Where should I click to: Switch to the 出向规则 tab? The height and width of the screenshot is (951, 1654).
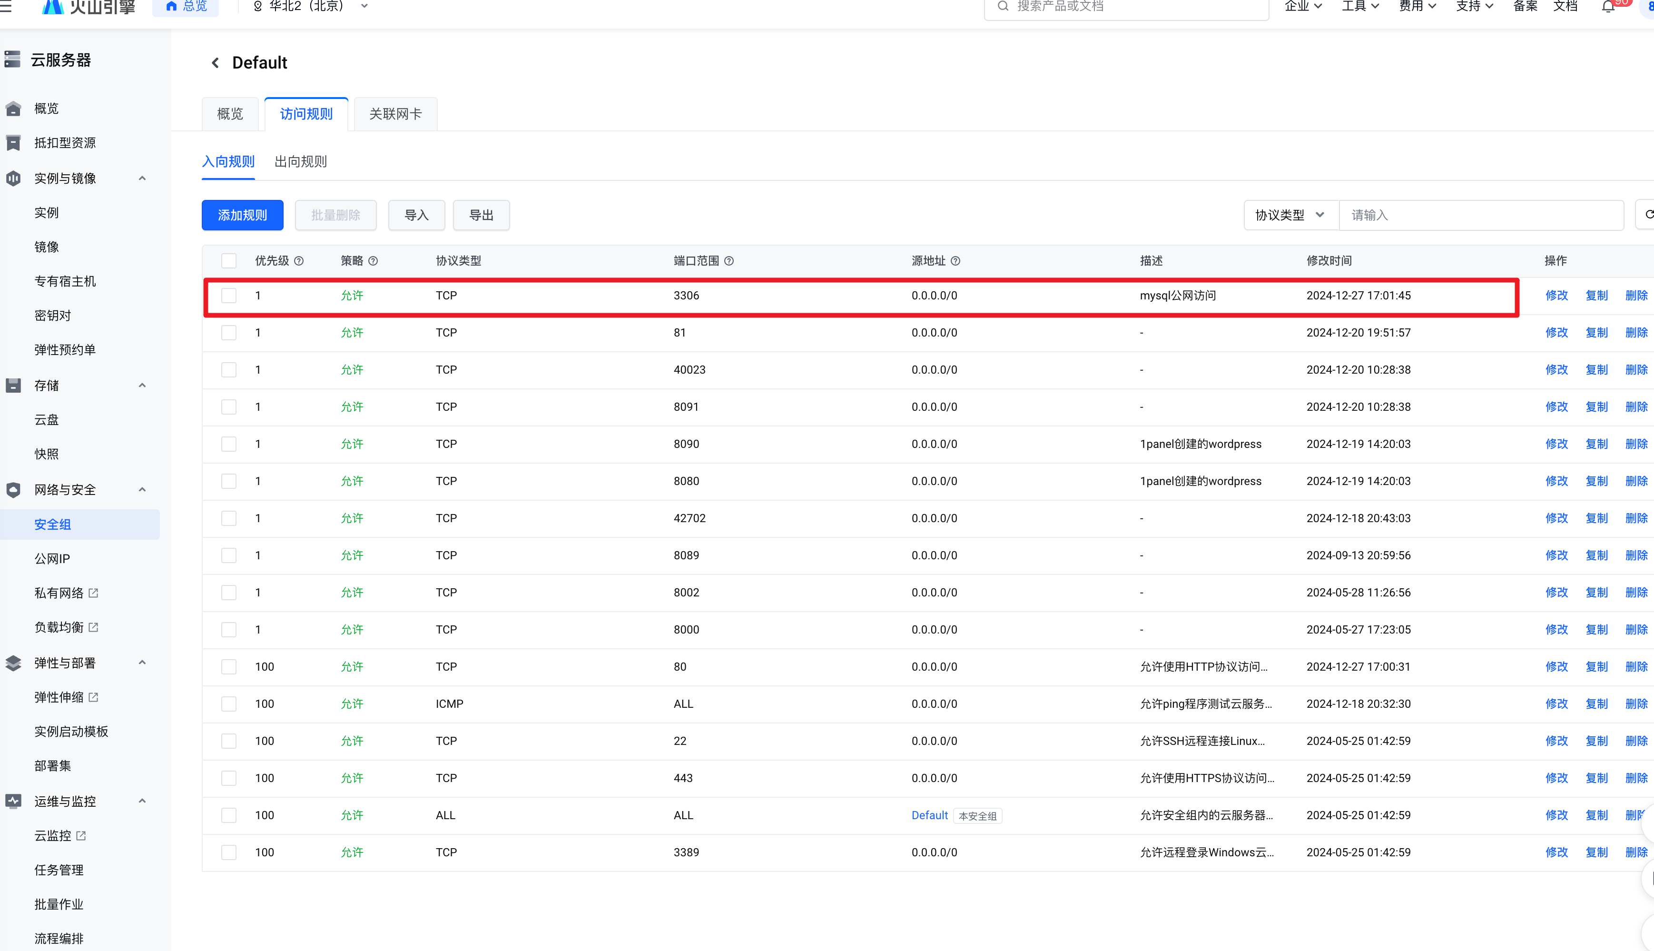pyautogui.click(x=300, y=161)
